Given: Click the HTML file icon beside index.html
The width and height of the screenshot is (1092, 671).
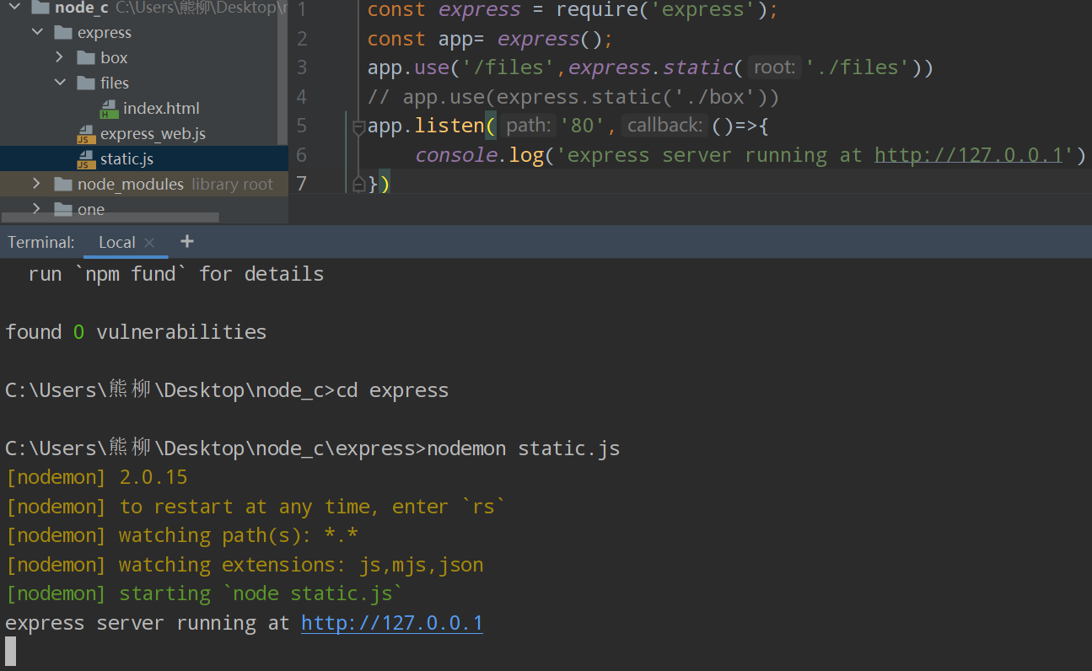Looking at the screenshot, I should click(x=110, y=108).
